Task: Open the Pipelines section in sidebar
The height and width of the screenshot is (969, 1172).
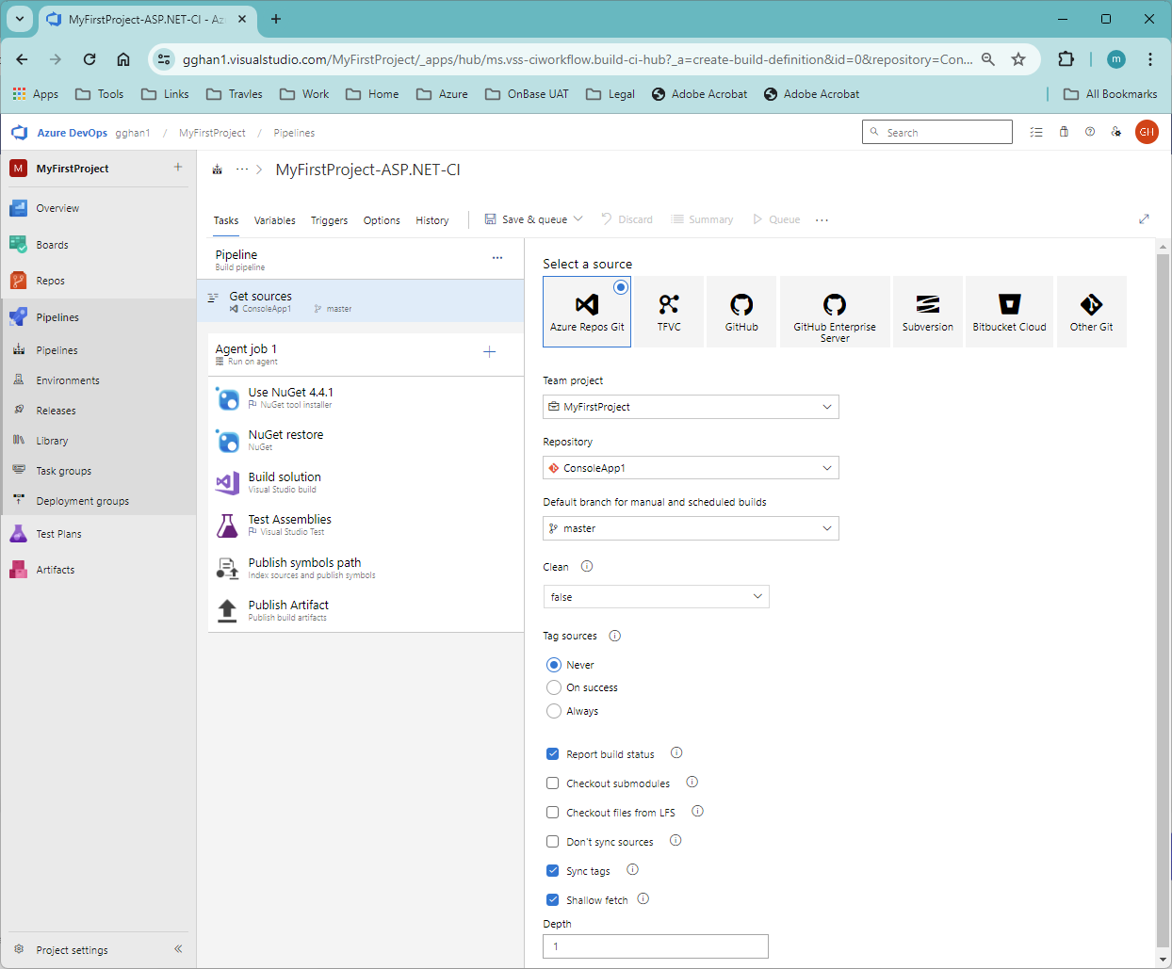Action: (57, 316)
